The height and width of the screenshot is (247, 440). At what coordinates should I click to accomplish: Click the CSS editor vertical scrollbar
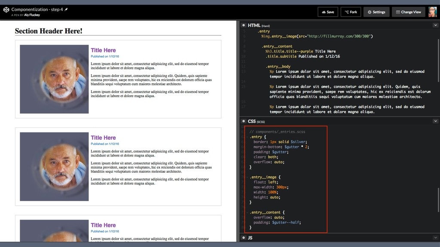pyautogui.click(x=438, y=200)
